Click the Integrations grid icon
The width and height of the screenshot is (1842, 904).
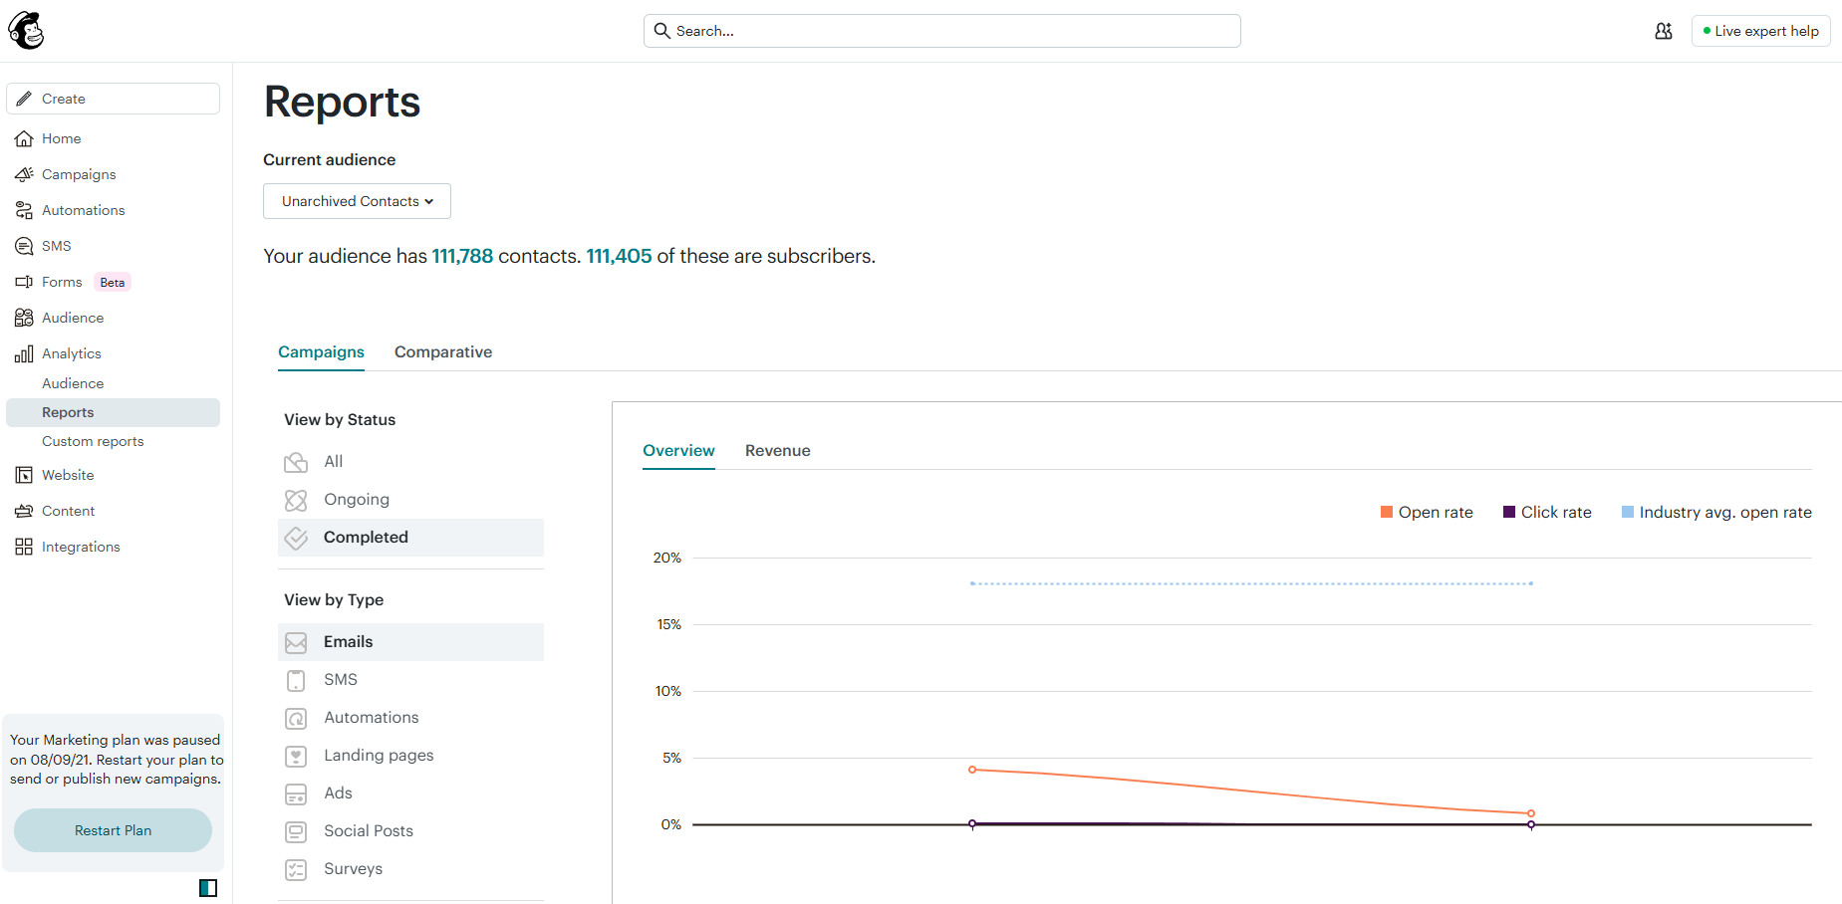click(x=24, y=547)
